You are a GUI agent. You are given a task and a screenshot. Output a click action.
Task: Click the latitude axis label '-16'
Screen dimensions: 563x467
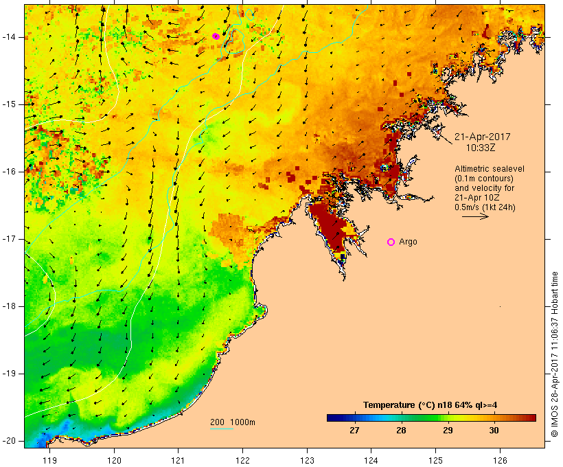(x=8, y=172)
